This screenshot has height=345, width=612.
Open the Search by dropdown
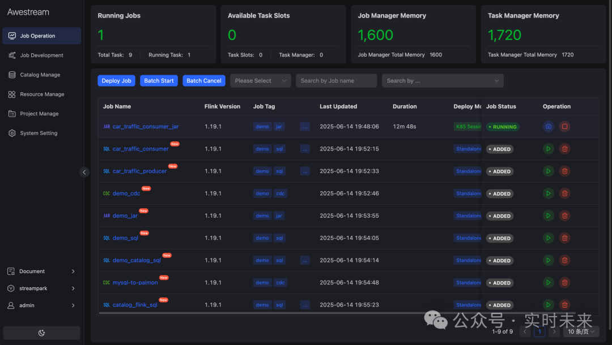pos(443,81)
